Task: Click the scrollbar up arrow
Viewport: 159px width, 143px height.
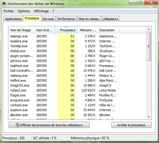Action: coord(149,29)
